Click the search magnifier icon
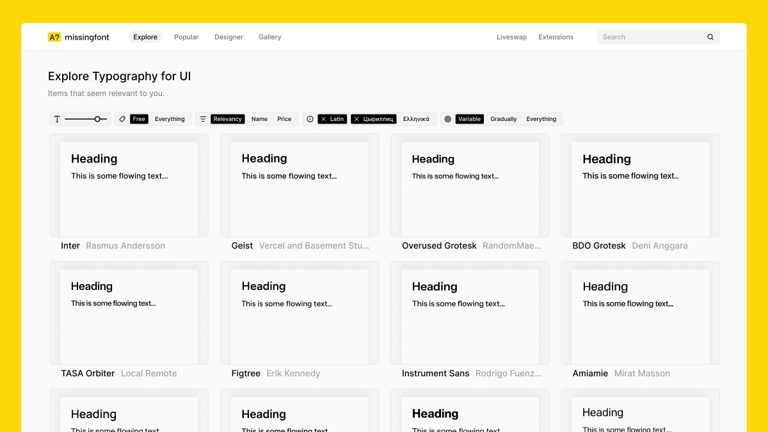The height and width of the screenshot is (432, 768). [710, 37]
